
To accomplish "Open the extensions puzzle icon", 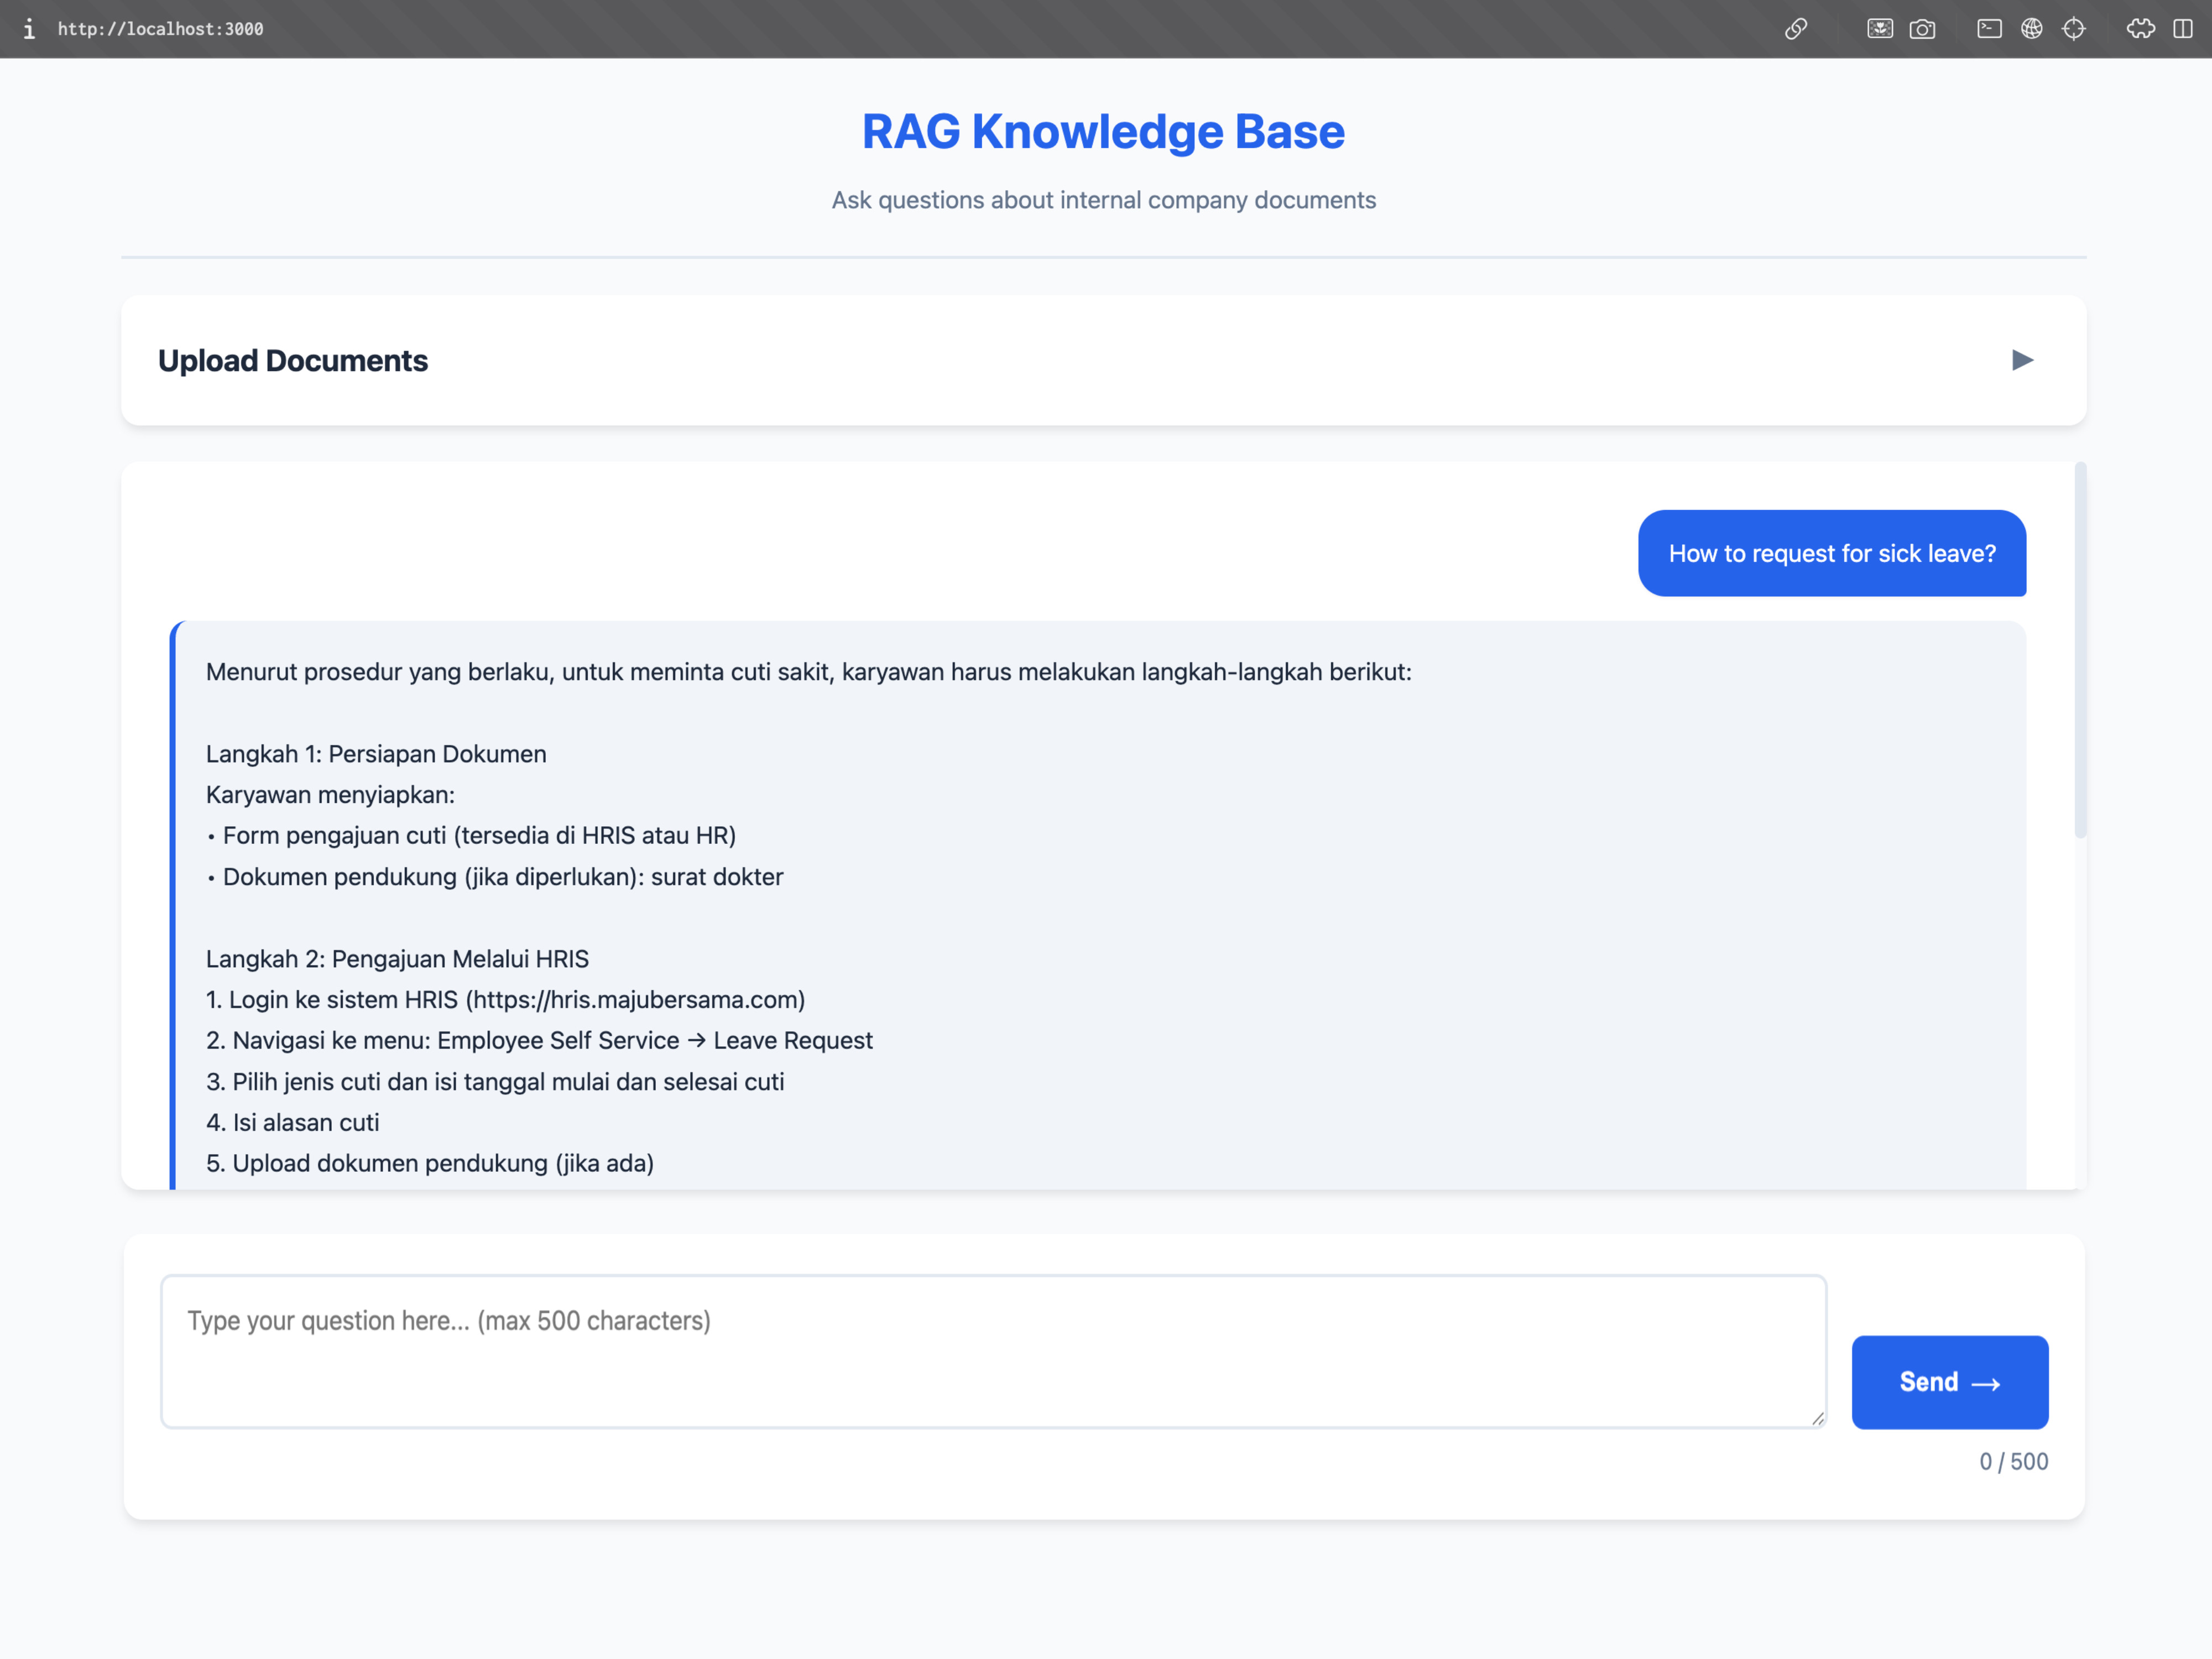I will tap(2143, 29).
